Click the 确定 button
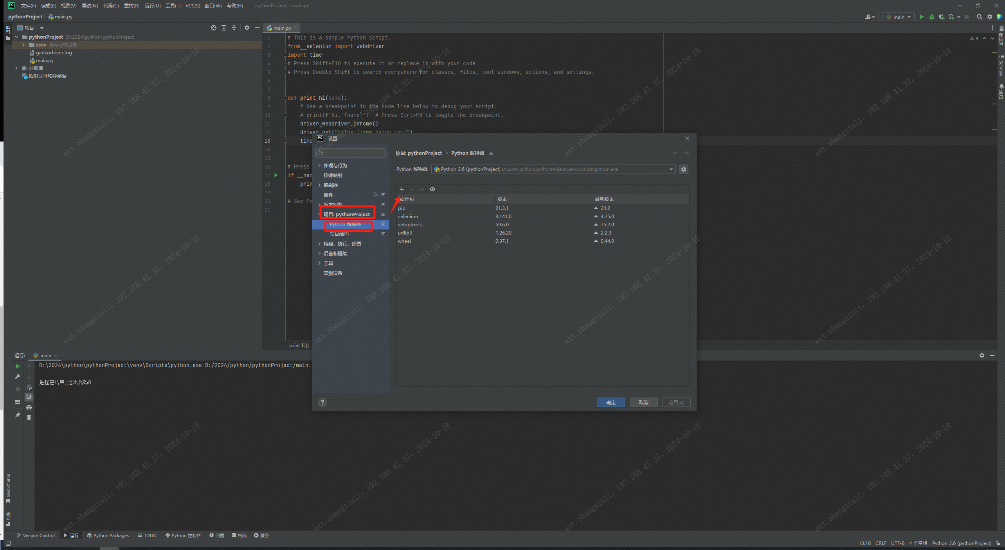Viewport: 1005px width, 550px height. pos(611,403)
